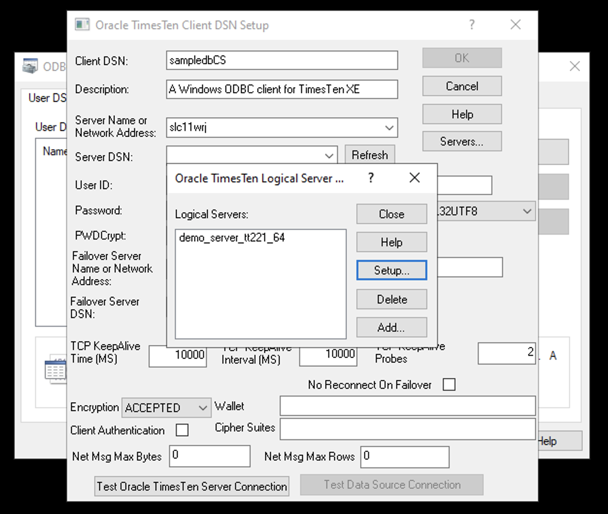
Task: Select demo_server_tt221_64 in the Logical Servers list
Action: tap(232, 238)
